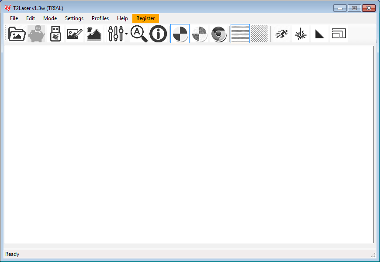This screenshot has height=262, width=380.
Task: Open the Profiles menu
Action: [100, 18]
